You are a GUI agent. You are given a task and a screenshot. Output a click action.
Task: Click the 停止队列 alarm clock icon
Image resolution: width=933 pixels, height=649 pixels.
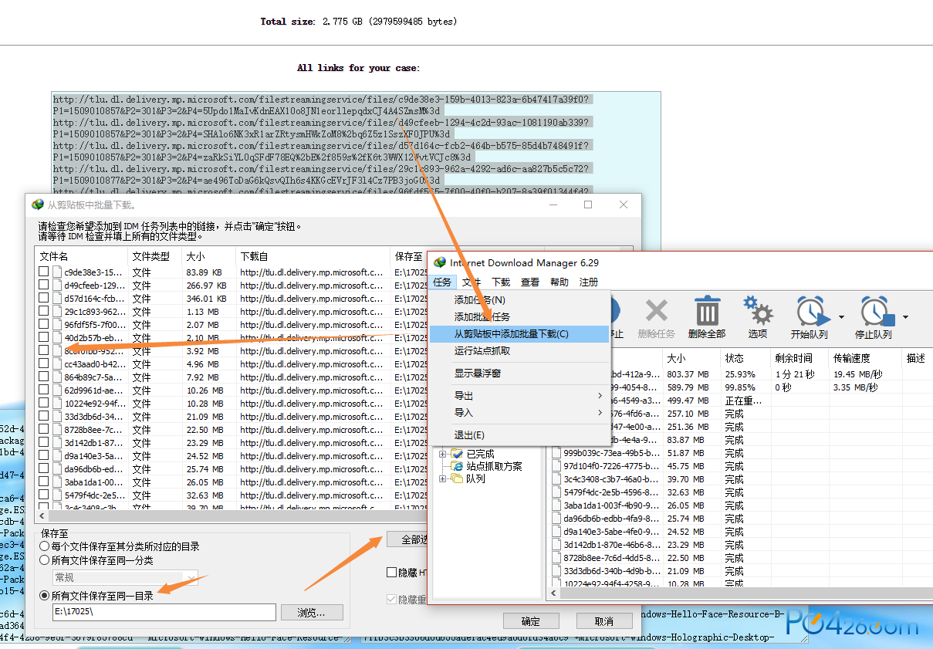point(877,311)
